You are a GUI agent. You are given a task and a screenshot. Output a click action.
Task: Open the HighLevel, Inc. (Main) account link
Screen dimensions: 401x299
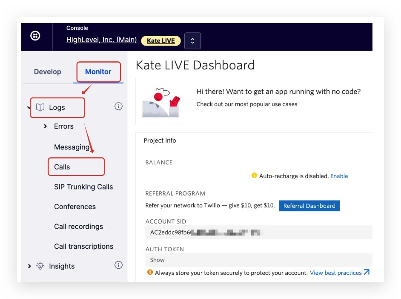[101, 40]
